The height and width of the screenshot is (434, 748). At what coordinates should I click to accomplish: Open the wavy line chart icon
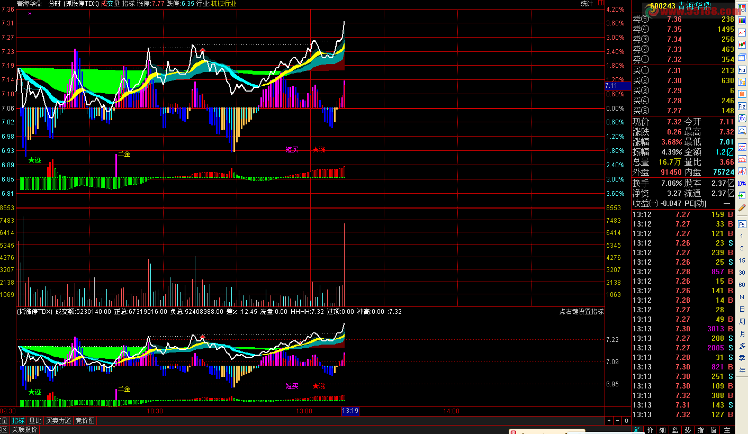coord(742,147)
